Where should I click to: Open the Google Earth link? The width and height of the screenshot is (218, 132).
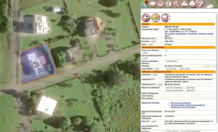coord(181,34)
